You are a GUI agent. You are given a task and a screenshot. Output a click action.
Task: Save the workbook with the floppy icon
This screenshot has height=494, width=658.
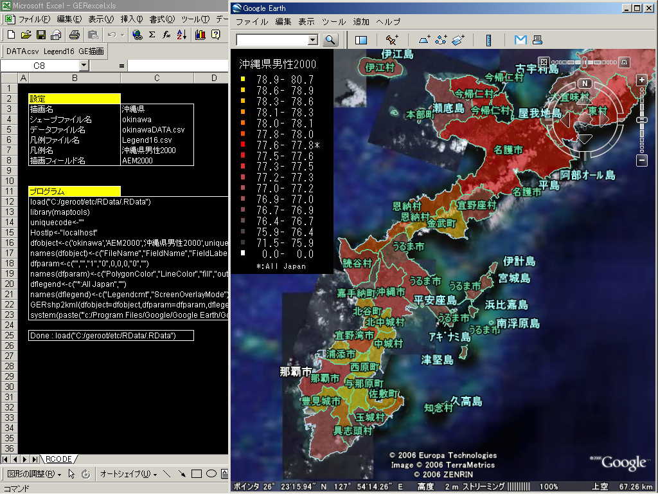coord(40,35)
